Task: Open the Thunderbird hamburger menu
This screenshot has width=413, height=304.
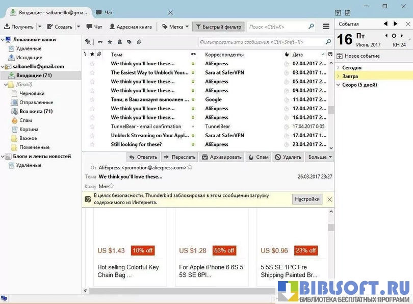Action: (326, 27)
